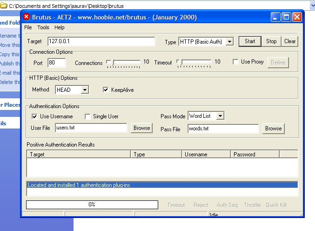
Task: Select the 'Located and installed 1 authentication plug-ins' log line
Action: pos(162,185)
